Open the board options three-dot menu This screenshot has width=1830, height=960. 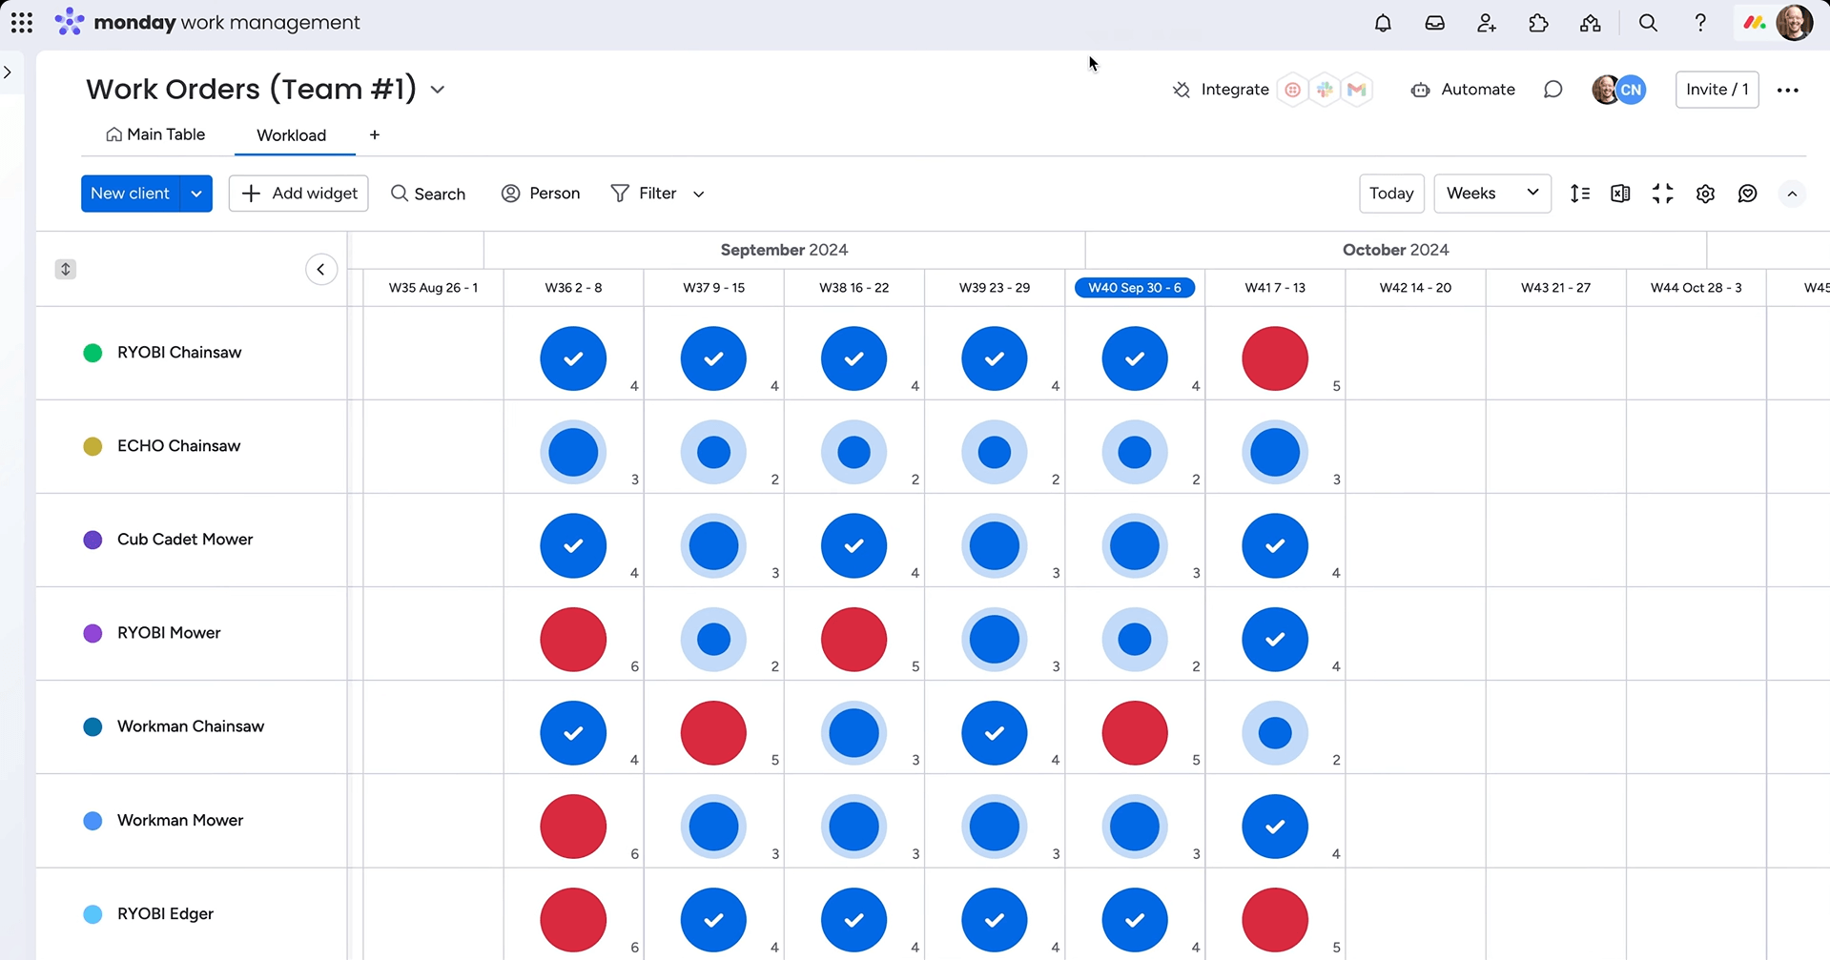click(x=1788, y=91)
